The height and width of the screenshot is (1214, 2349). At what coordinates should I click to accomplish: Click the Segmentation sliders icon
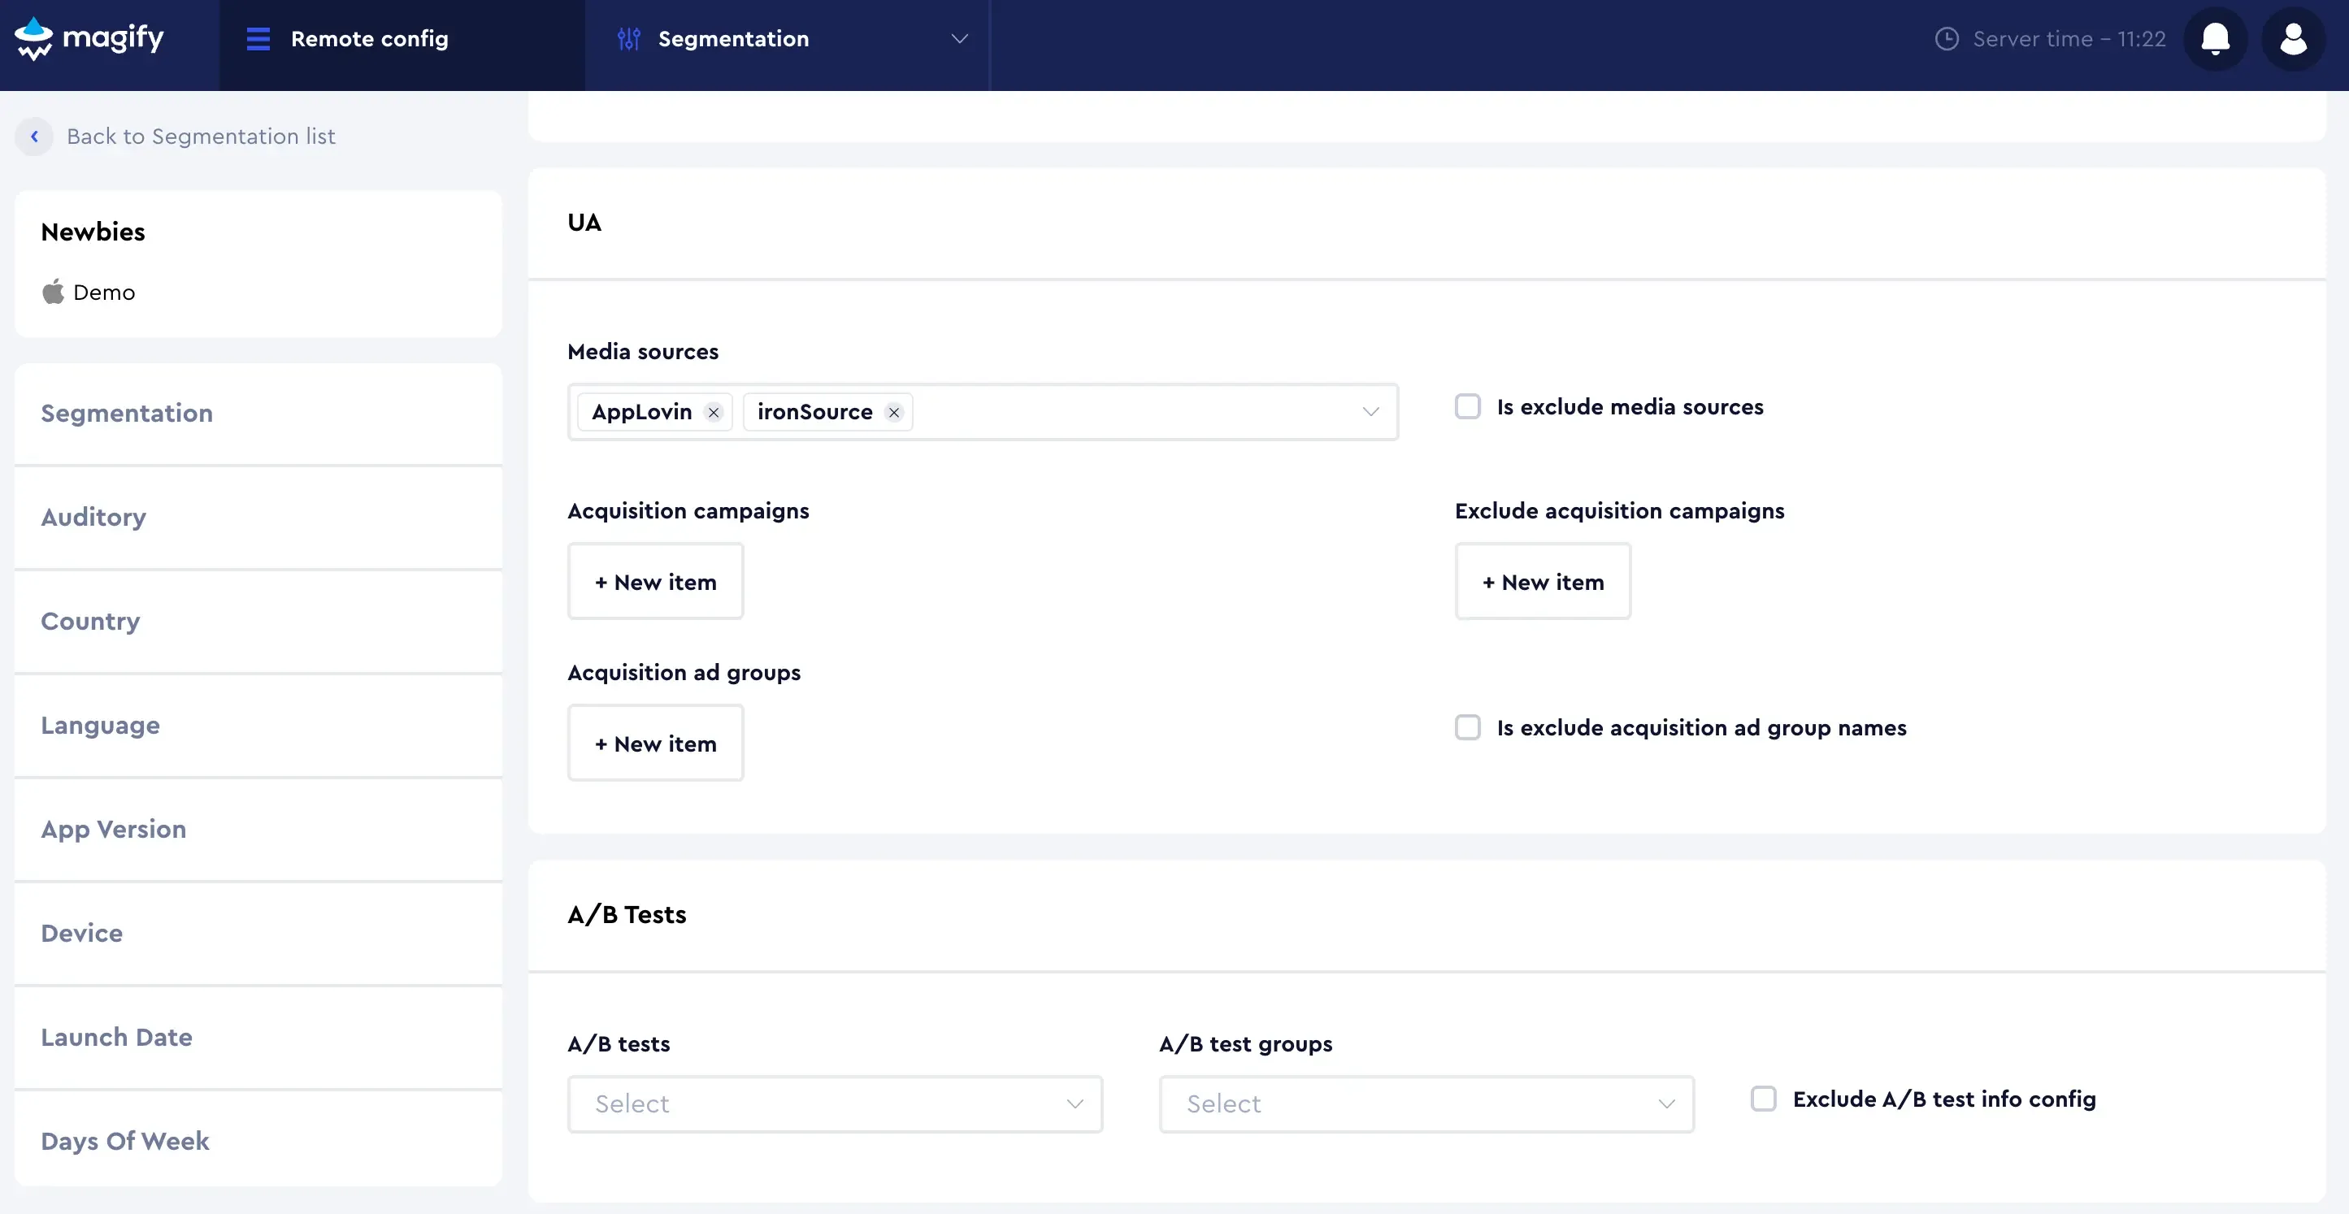628,38
